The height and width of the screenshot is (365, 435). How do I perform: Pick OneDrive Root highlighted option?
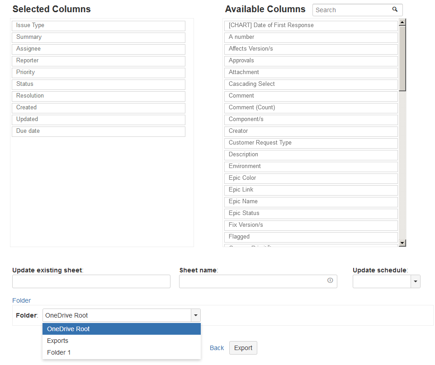[68, 329]
